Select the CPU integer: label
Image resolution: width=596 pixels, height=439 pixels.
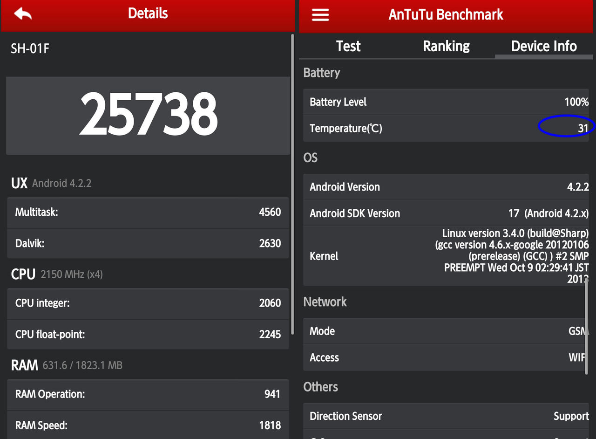[x=42, y=303]
